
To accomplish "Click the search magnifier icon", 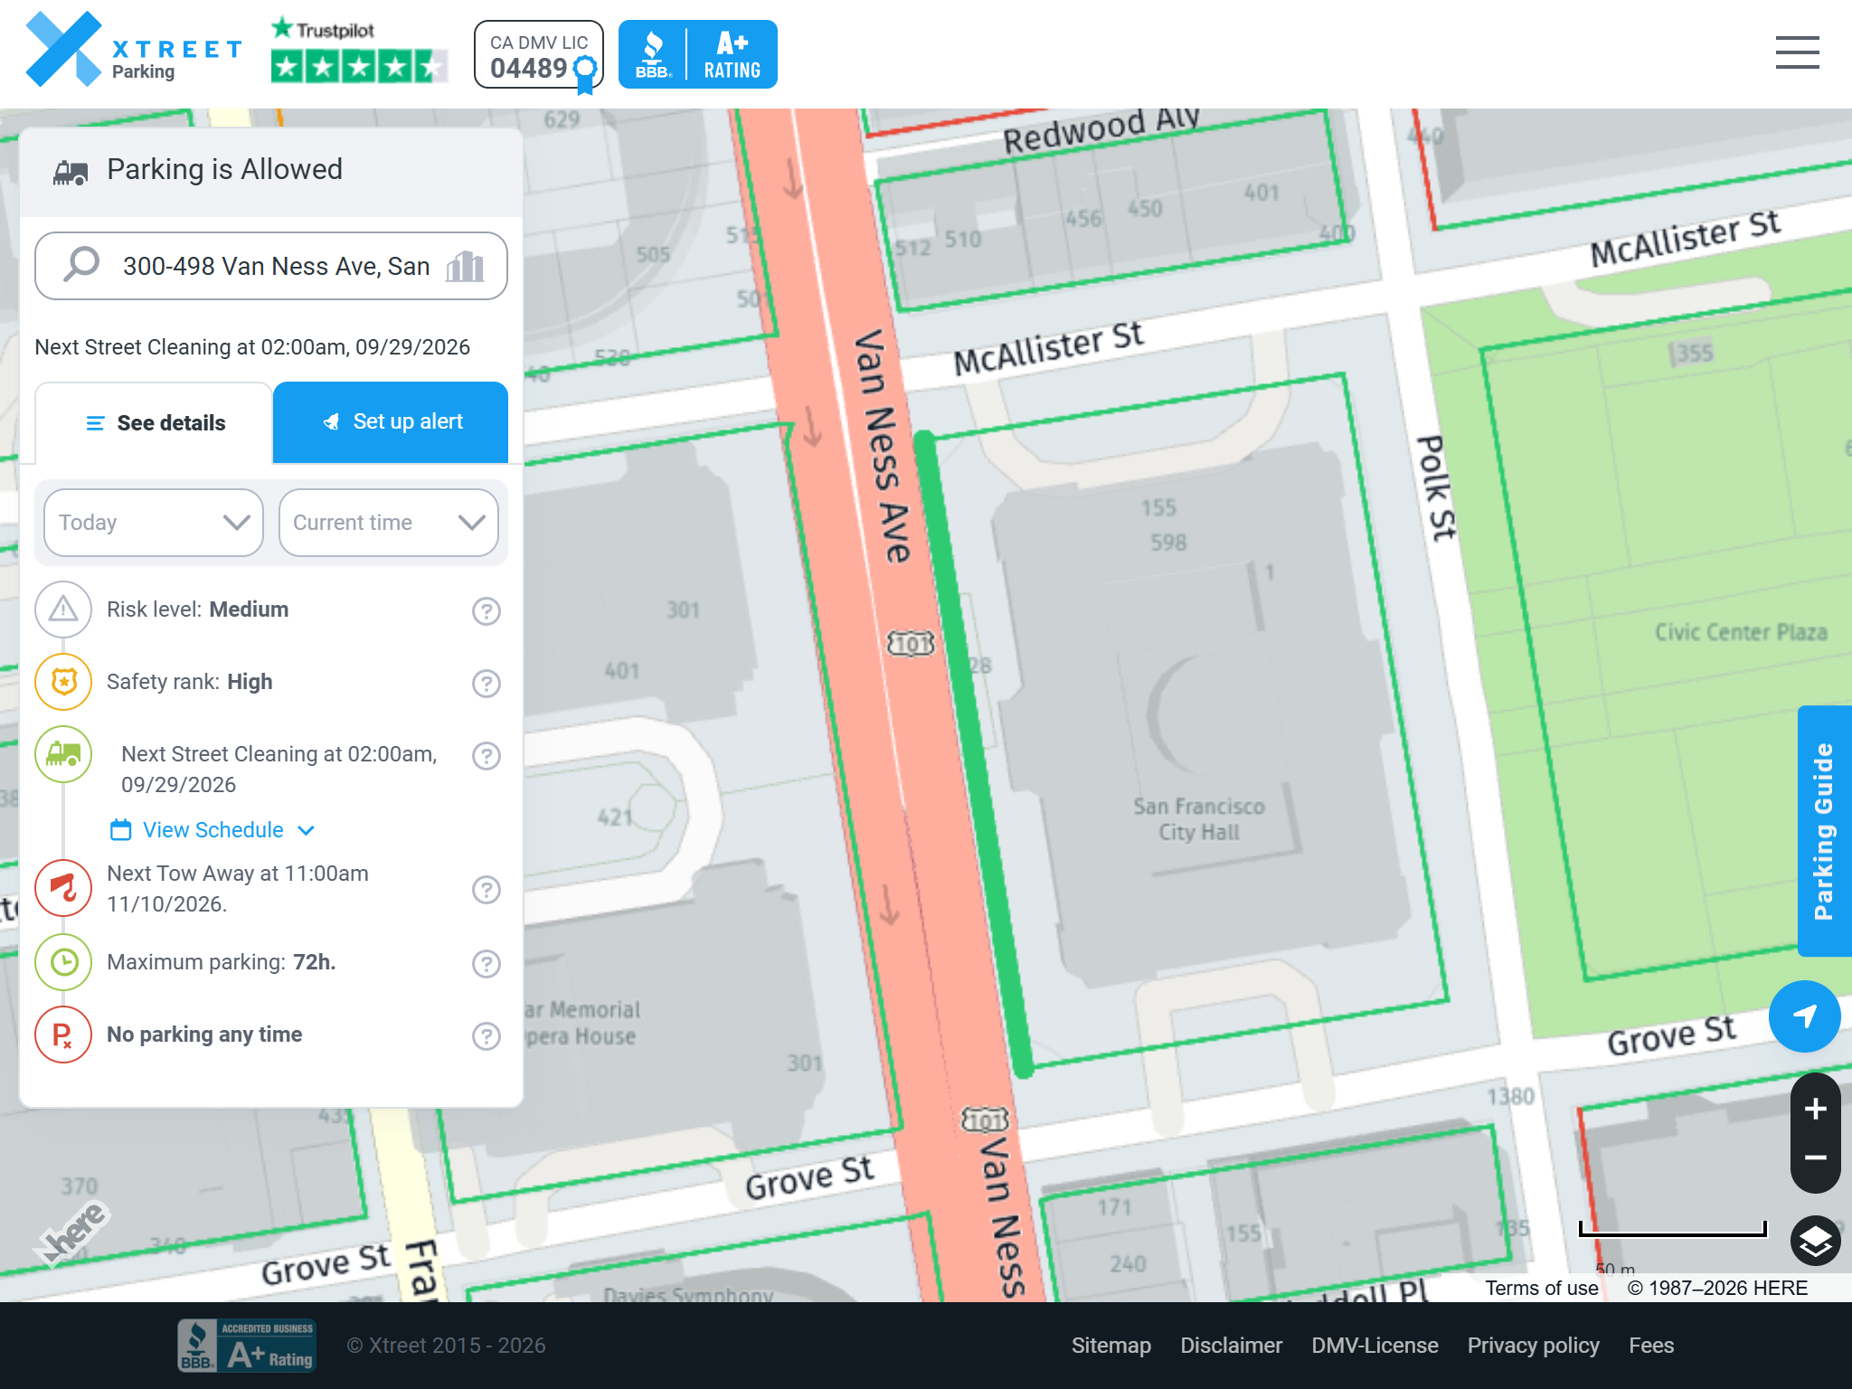I will tap(81, 265).
